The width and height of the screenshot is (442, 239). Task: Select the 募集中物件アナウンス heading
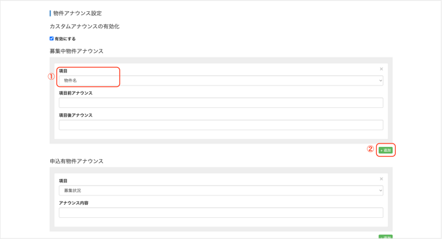click(77, 51)
